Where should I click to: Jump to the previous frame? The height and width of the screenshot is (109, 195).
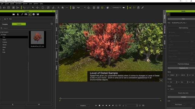pyautogui.click(x=106, y=105)
